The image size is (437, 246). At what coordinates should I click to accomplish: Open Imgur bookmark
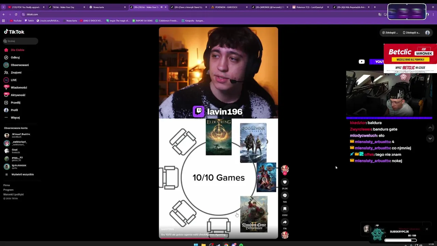(x=117, y=20)
